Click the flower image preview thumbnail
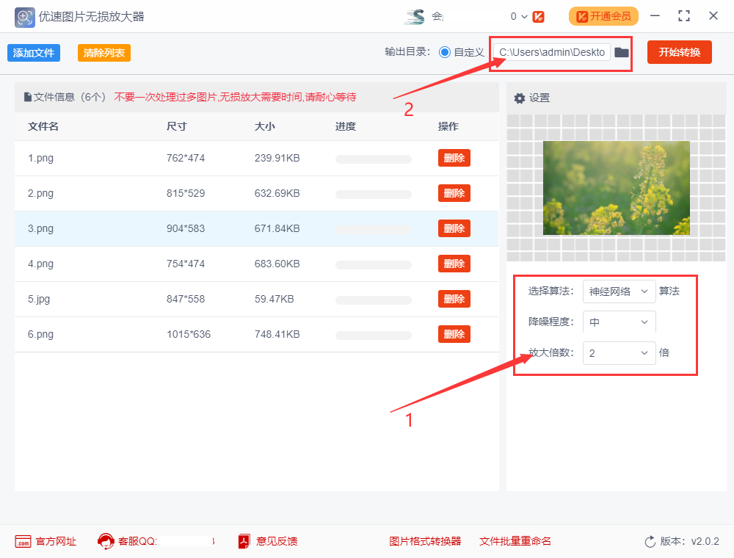 pos(617,187)
